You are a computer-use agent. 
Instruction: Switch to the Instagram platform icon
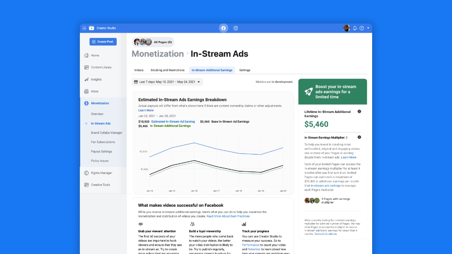click(235, 28)
